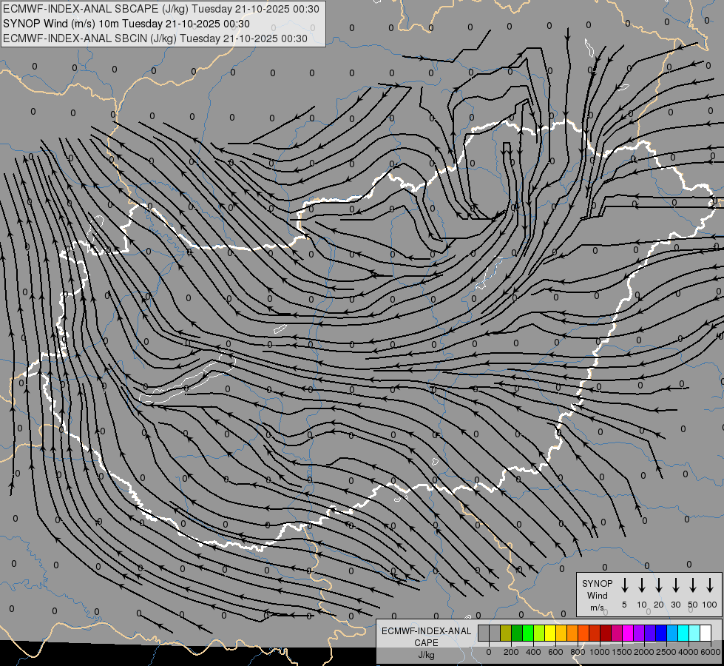
Task: Select the olive 200 J/kg CAPE swatch
Action: 506,633
